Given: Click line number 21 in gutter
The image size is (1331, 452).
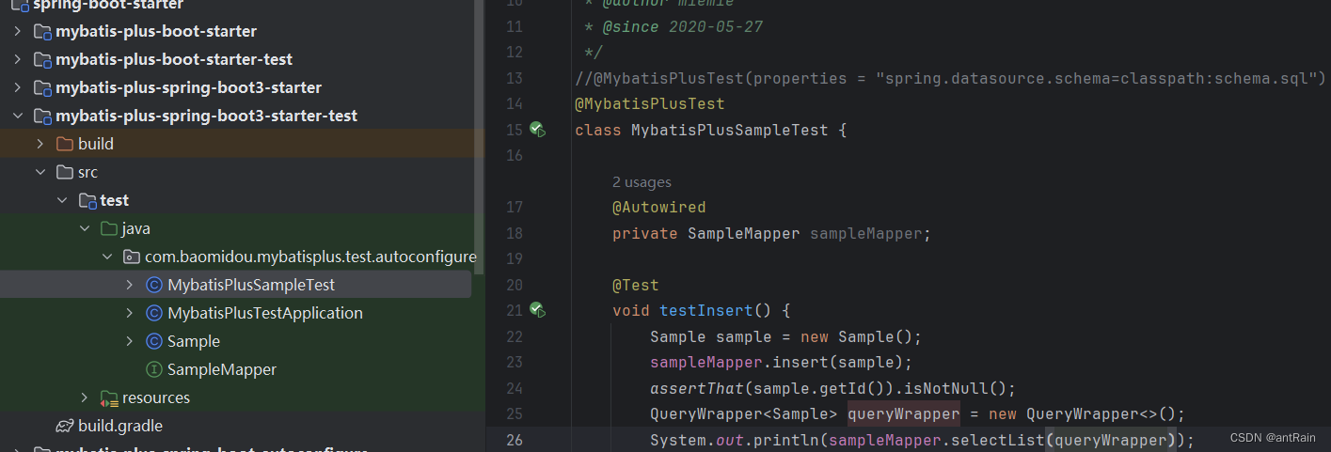Looking at the screenshot, I should click(x=514, y=310).
